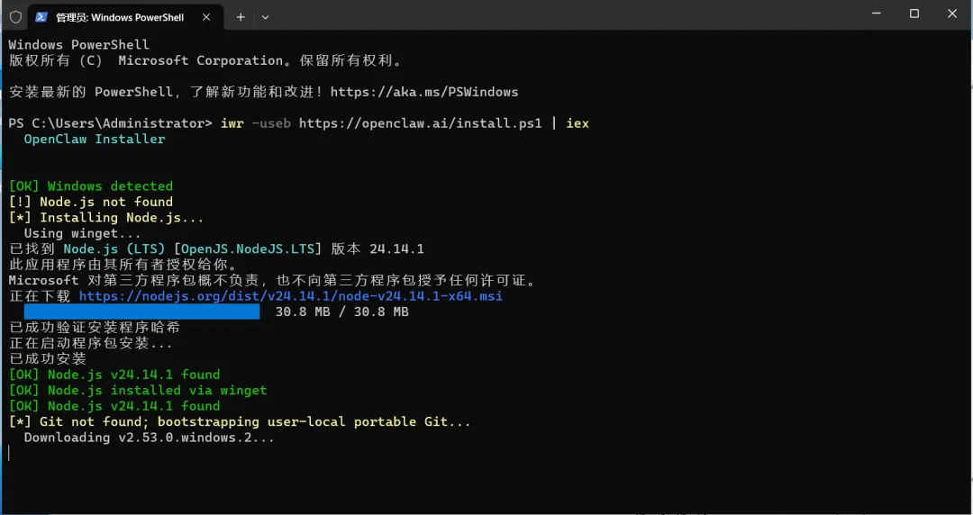Place cursor at the blinking prompt line
The height and width of the screenshot is (515, 973).
click(9, 453)
